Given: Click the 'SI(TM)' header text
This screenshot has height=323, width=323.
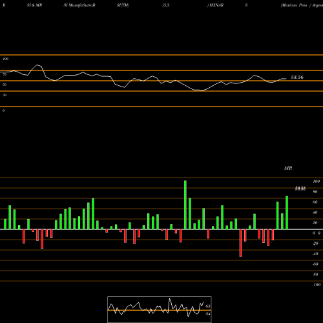Looking at the screenshot, I should coord(123,5).
